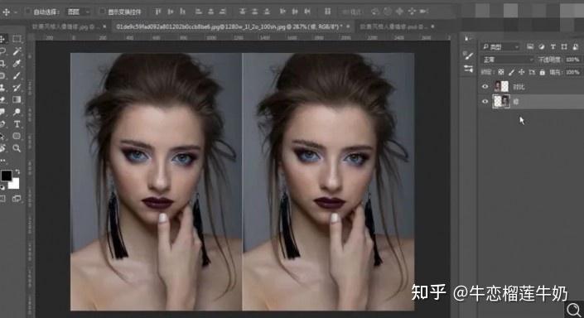Select the Zoom tool in toolbox
Viewport: 584px width, 318px height.
coord(17,148)
